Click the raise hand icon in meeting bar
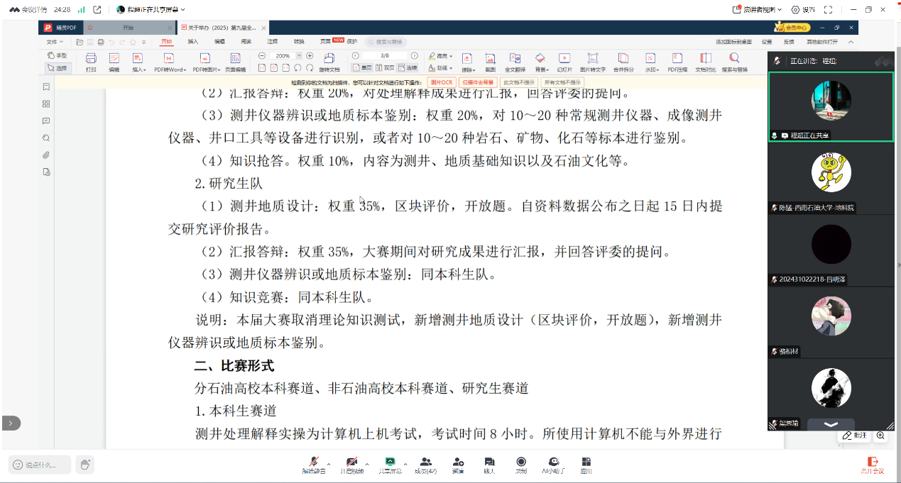The width and height of the screenshot is (901, 483). (x=85, y=465)
